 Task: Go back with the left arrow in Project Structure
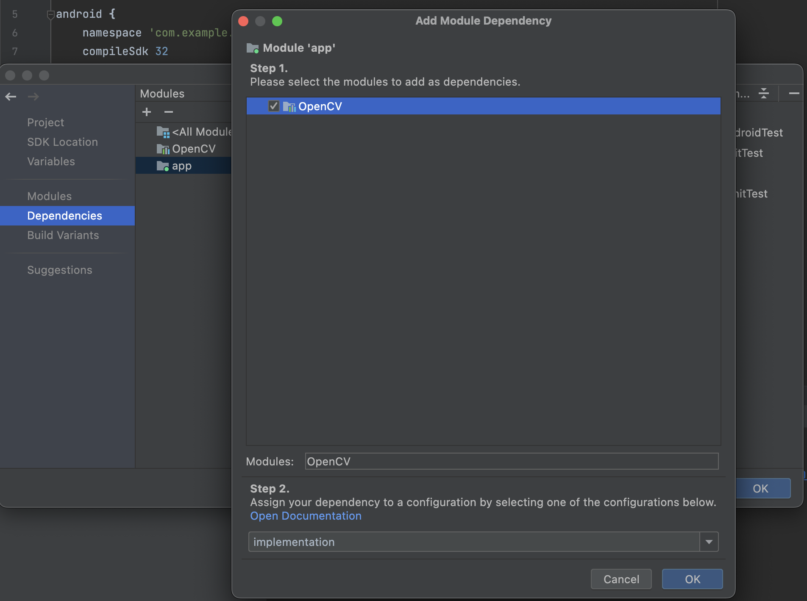tap(11, 97)
